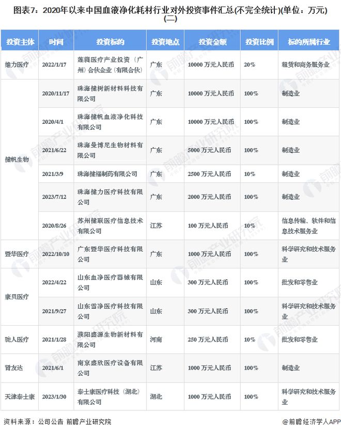Click the 250 万元人民币 amount
The image size is (341, 432).
click(208, 340)
